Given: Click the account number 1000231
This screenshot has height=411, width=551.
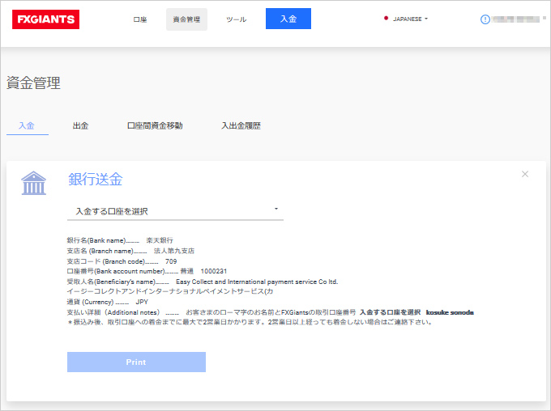Looking at the screenshot, I should [x=214, y=271].
